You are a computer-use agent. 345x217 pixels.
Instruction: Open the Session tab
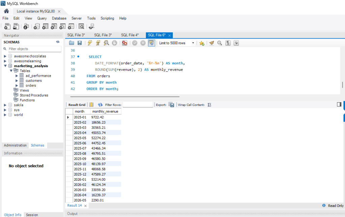click(32, 215)
